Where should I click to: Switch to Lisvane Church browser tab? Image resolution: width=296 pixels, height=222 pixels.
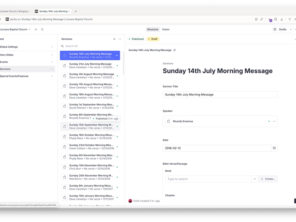click(15, 11)
